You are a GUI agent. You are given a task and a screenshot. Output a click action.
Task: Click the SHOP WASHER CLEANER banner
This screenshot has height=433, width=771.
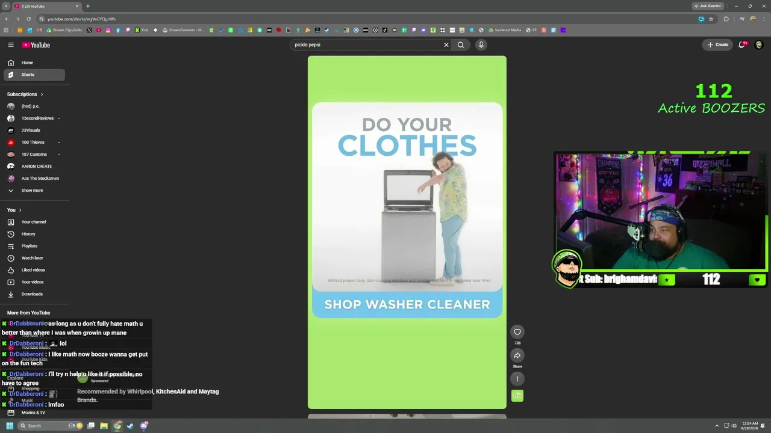point(407,304)
